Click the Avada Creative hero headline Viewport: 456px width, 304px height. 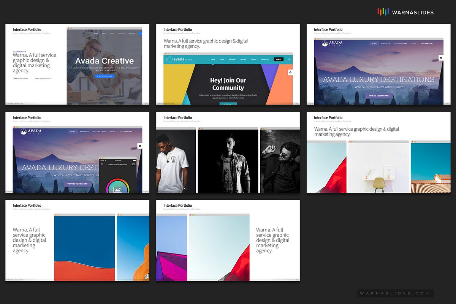tap(104, 61)
